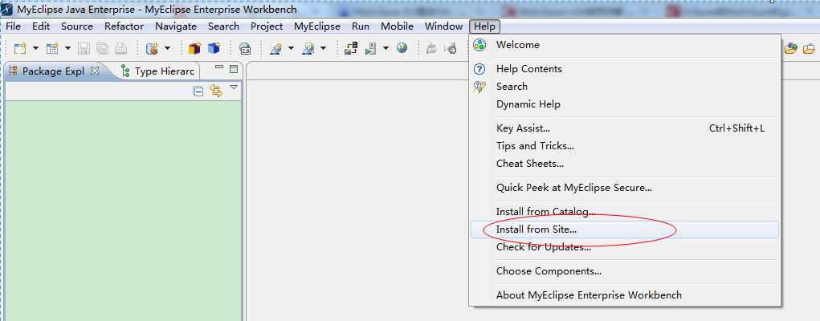Open the Edit menu
The image size is (820, 321).
(x=41, y=26)
